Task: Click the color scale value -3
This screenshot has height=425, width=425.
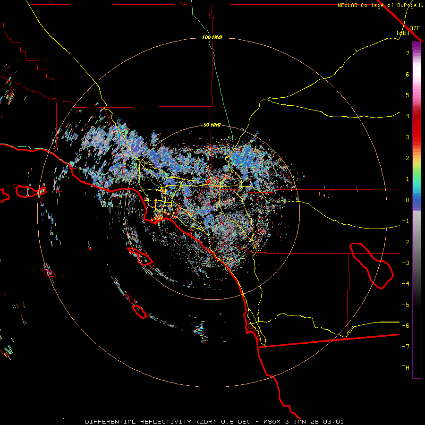Action: click(x=406, y=263)
